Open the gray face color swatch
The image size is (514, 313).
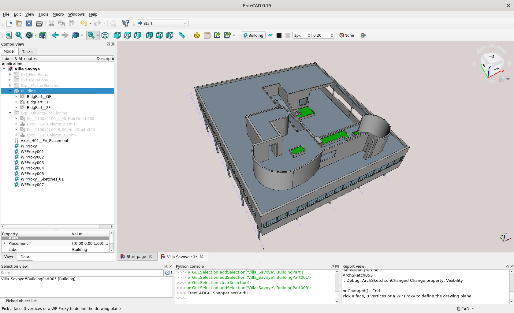(x=288, y=35)
